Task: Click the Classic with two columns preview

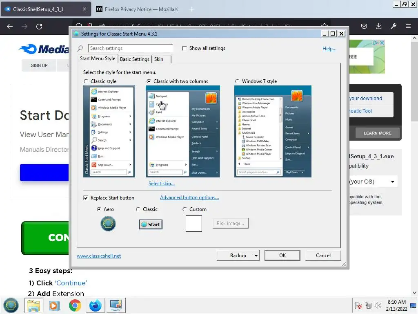Action: pos(182,131)
